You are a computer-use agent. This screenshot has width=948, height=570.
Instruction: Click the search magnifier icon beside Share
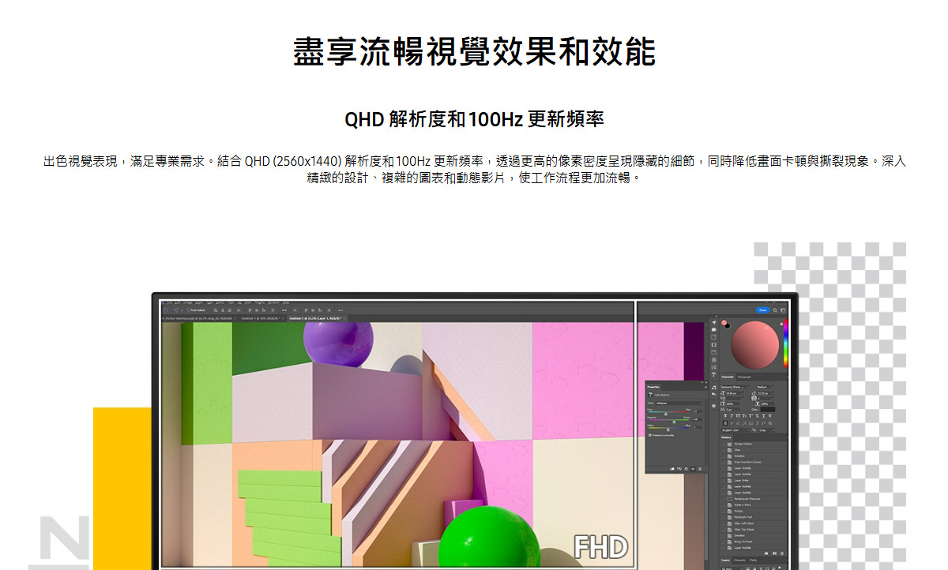click(x=775, y=310)
